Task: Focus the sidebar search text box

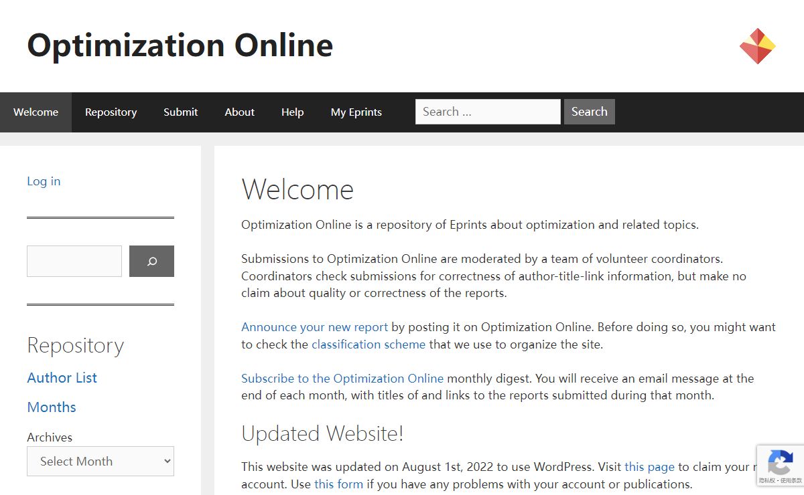Action: click(74, 261)
